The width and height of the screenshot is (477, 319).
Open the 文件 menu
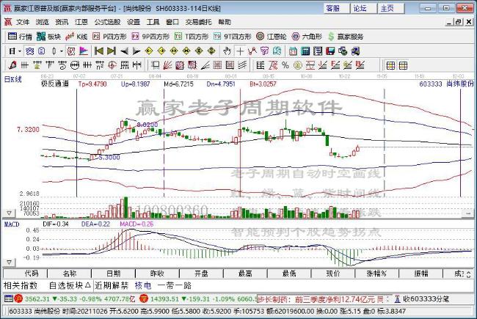click(23, 22)
